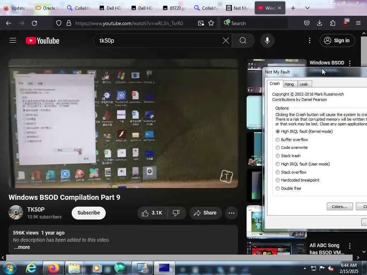This screenshot has width=367, height=275.
Task: Close the active YouTube browser tab
Action: click(280, 8)
